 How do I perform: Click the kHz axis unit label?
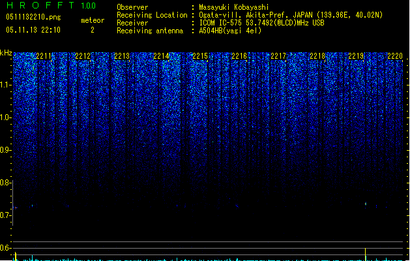[x=6, y=53]
